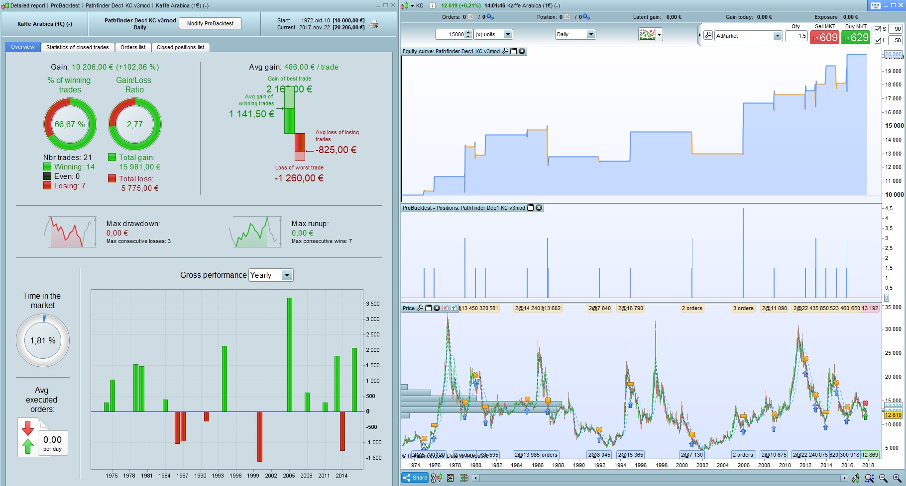Open order settings wrench next to AtMarket
The width and height of the screenshot is (906, 486).
[708, 35]
